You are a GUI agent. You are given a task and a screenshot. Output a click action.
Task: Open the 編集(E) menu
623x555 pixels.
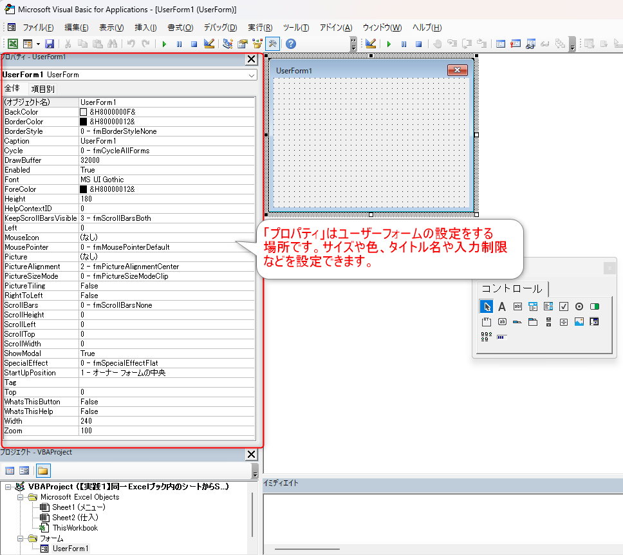(x=77, y=28)
